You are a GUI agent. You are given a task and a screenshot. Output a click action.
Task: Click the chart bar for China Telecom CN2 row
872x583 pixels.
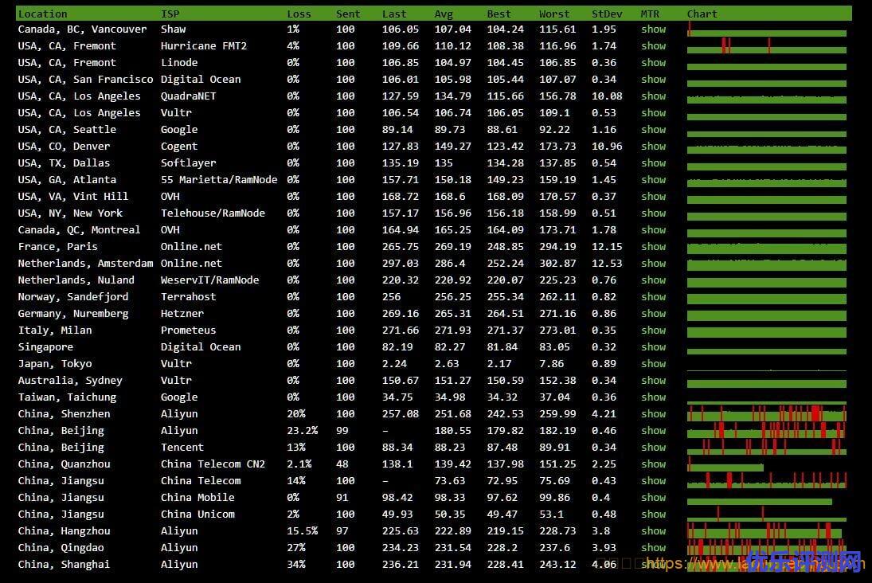click(x=725, y=465)
